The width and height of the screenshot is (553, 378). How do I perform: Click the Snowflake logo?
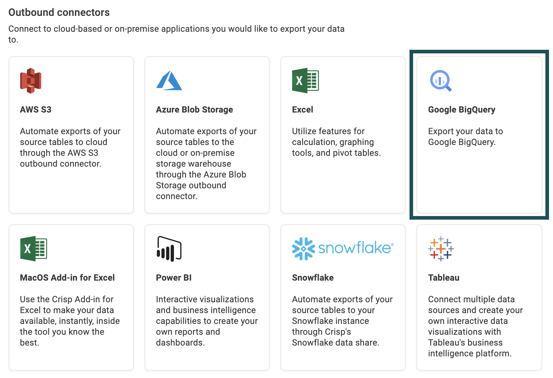point(343,249)
